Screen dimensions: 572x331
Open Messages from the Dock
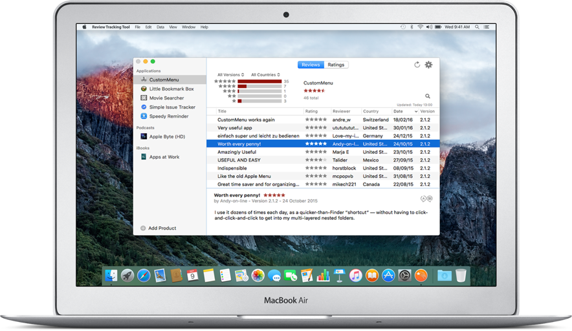[x=274, y=276]
